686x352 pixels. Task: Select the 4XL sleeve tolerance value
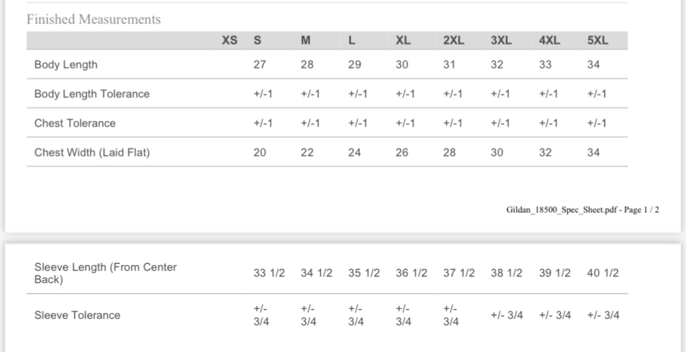555,315
